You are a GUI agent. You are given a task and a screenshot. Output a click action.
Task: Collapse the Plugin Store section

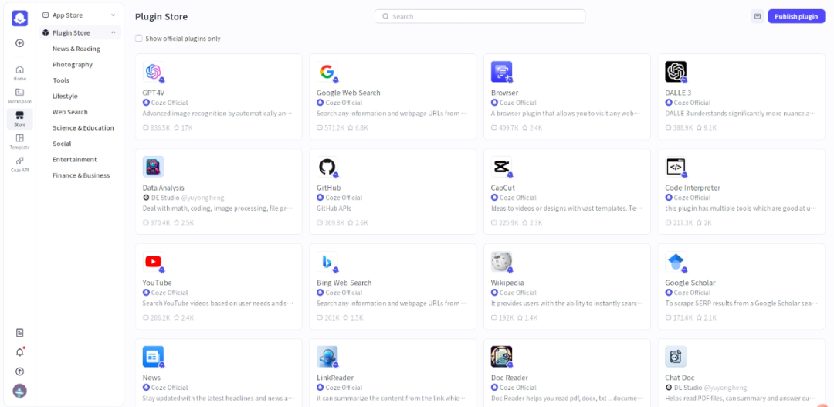tap(113, 32)
